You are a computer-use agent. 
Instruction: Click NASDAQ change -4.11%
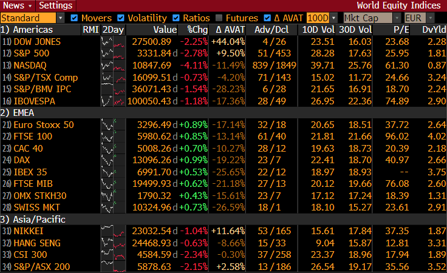[x=194, y=65]
